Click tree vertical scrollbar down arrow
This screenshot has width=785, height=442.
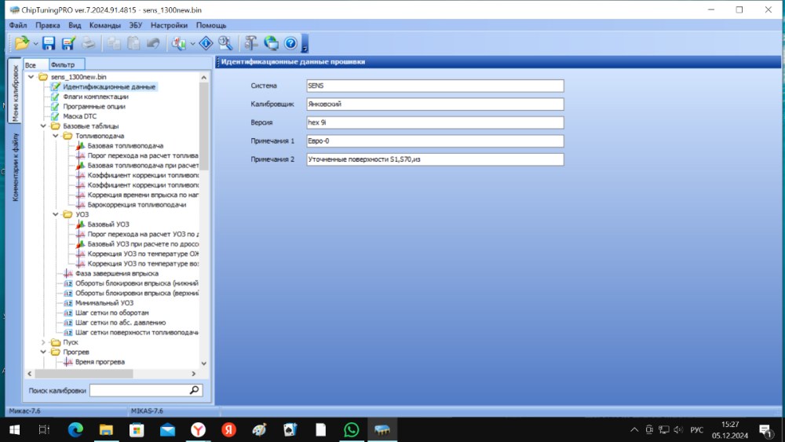[204, 363]
